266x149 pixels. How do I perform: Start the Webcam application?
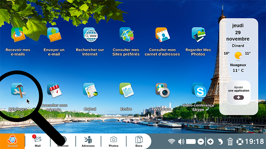[x=162, y=90]
